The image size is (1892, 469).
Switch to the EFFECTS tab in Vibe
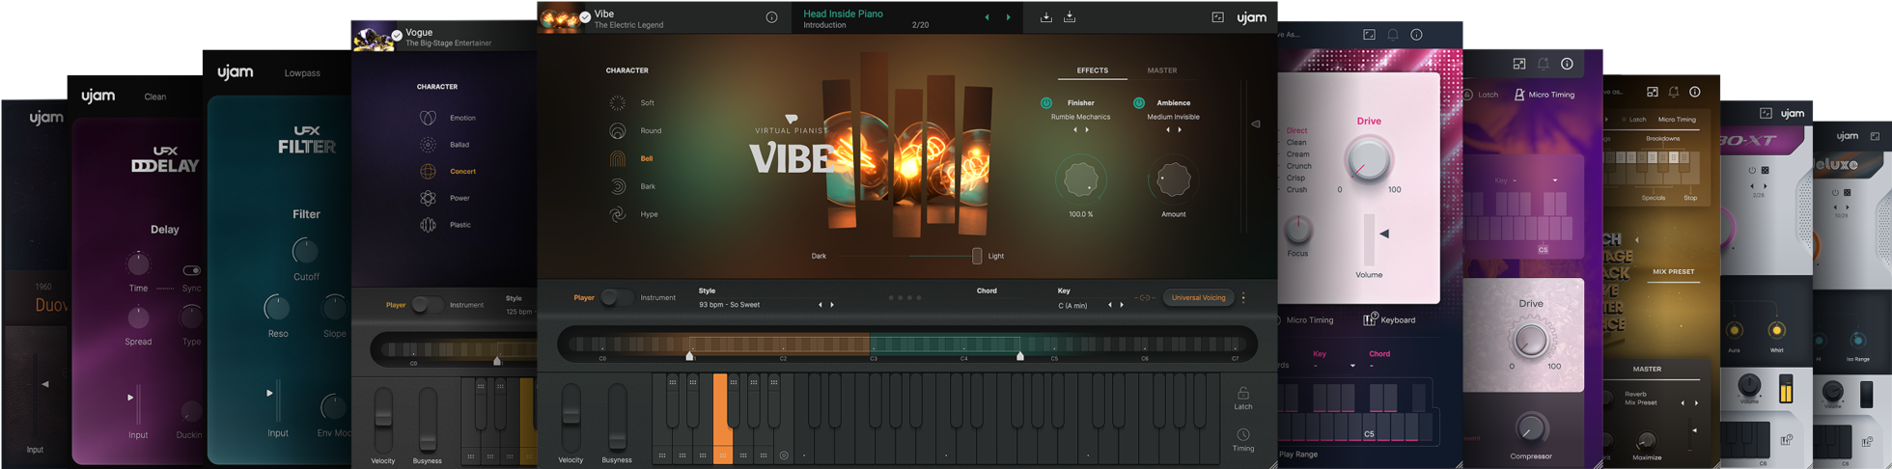coord(1092,70)
